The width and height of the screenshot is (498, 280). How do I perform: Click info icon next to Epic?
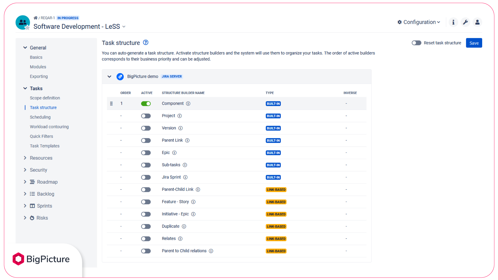pos(174,153)
